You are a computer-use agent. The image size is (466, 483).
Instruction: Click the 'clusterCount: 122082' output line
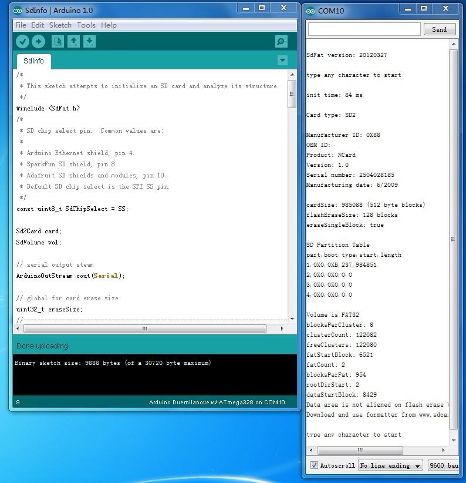pyautogui.click(x=342, y=335)
